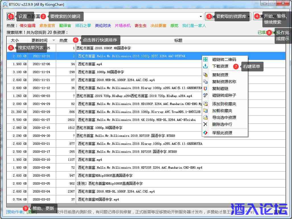Click the 赞助作者 link at the bottom

(x=15, y=212)
